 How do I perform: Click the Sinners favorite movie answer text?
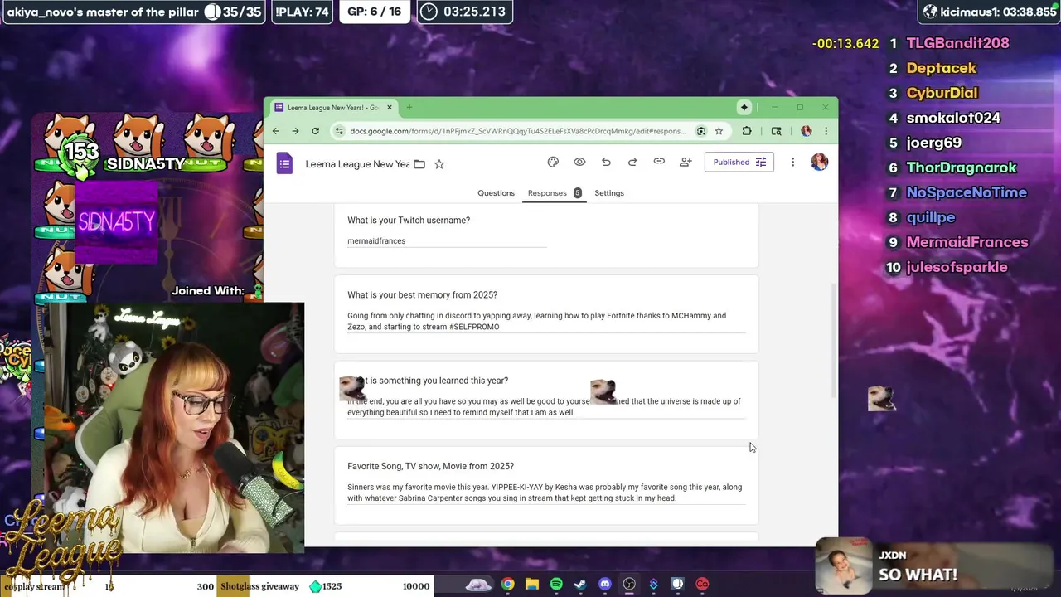click(x=545, y=493)
